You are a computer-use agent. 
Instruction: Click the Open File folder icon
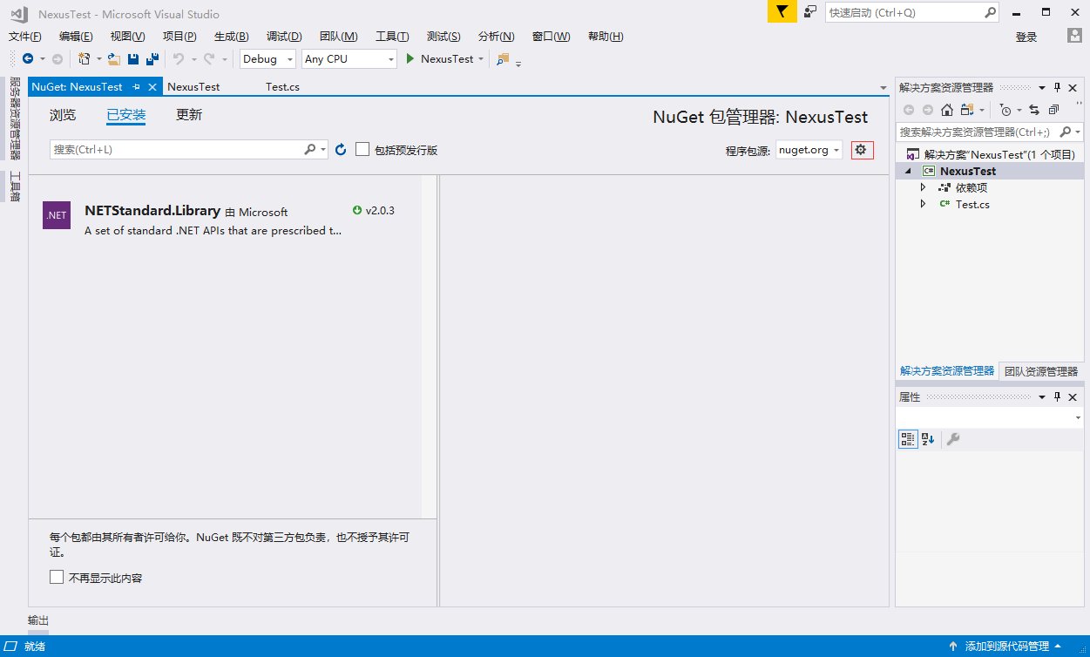pos(113,58)
